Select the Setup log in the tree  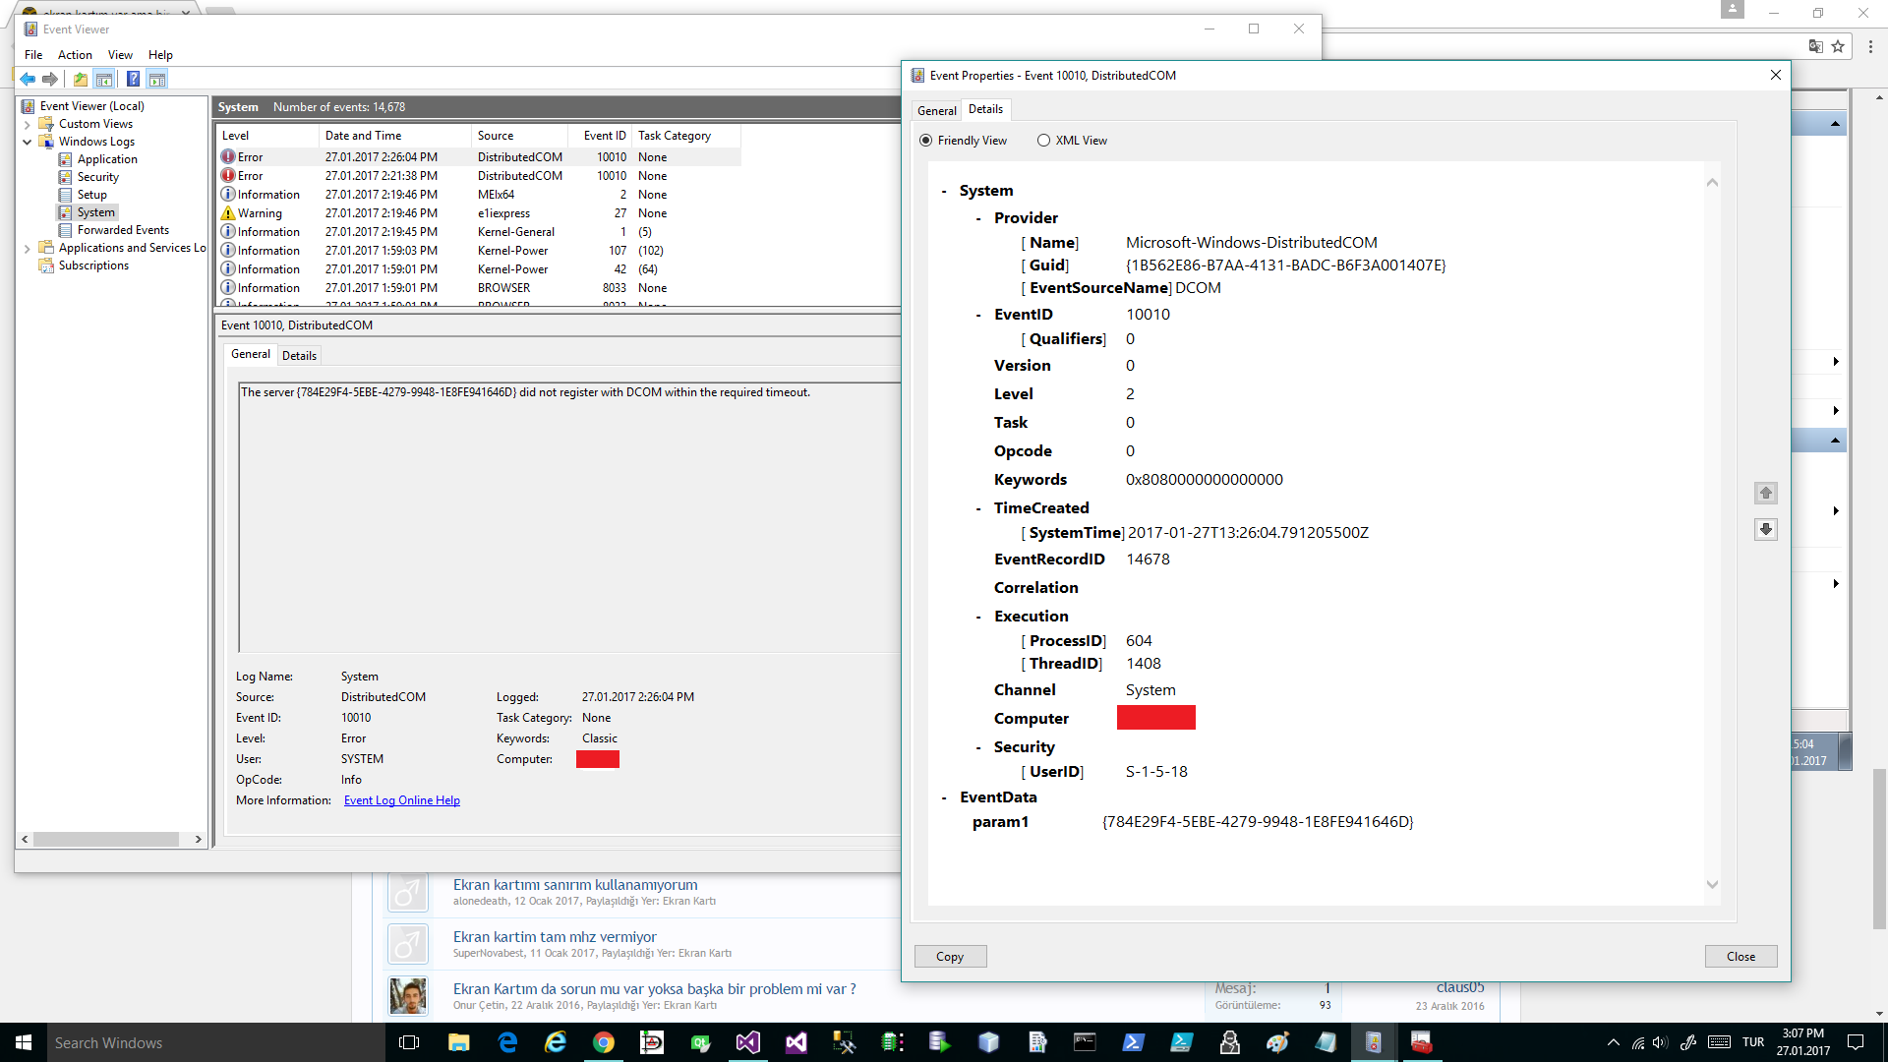pyautogui.click(x=91, y=195)
